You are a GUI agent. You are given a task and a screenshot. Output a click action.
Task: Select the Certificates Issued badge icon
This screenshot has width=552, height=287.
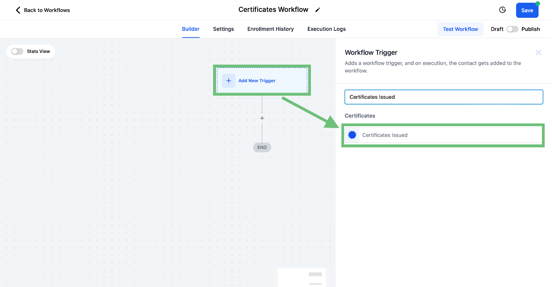tap(352, 135)
